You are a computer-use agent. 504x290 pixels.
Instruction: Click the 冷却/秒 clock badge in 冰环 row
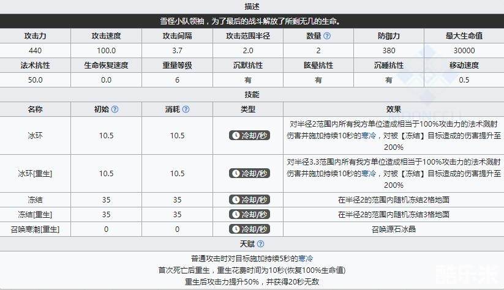click(x=249, y=135)
